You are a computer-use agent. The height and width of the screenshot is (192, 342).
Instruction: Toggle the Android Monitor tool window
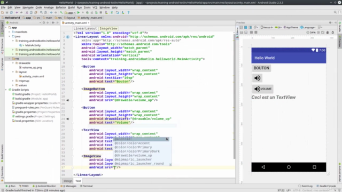44,186
